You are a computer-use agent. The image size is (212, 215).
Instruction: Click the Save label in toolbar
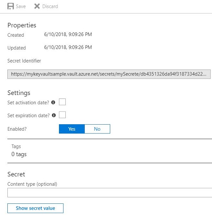[20, 6]
